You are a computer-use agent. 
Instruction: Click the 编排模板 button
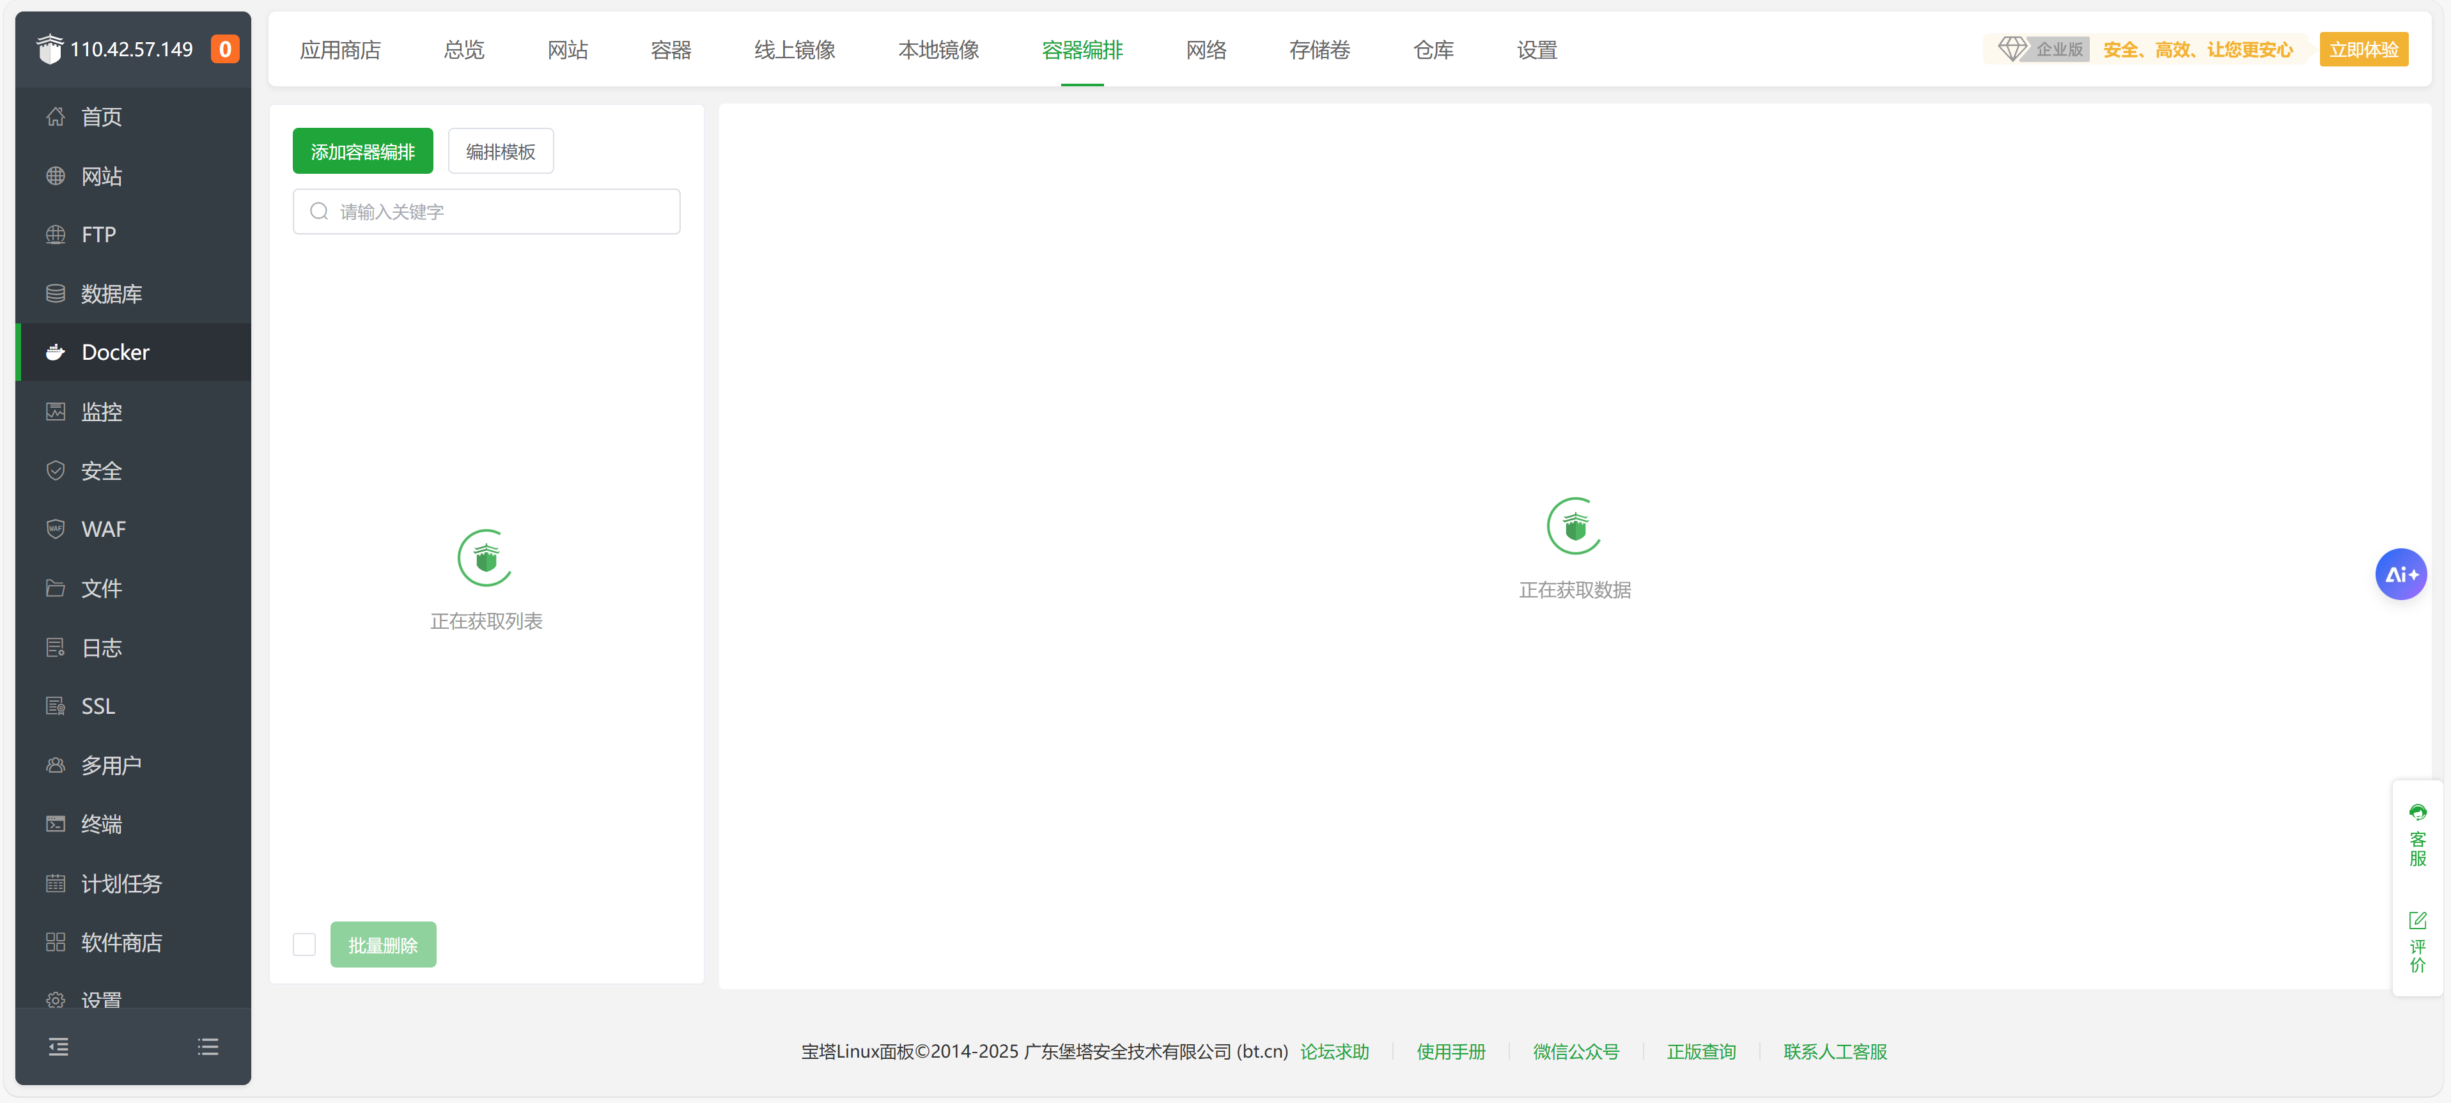[501, 151]
